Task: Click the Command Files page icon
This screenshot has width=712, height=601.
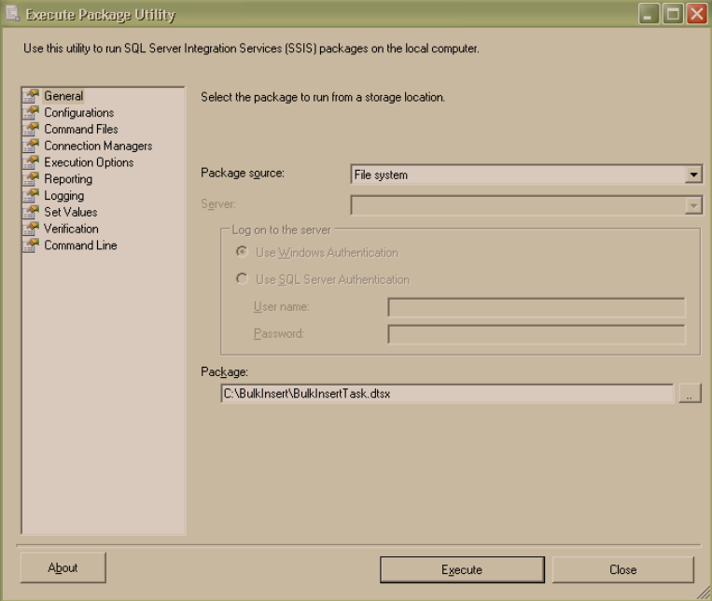Action: coord(31,129)
